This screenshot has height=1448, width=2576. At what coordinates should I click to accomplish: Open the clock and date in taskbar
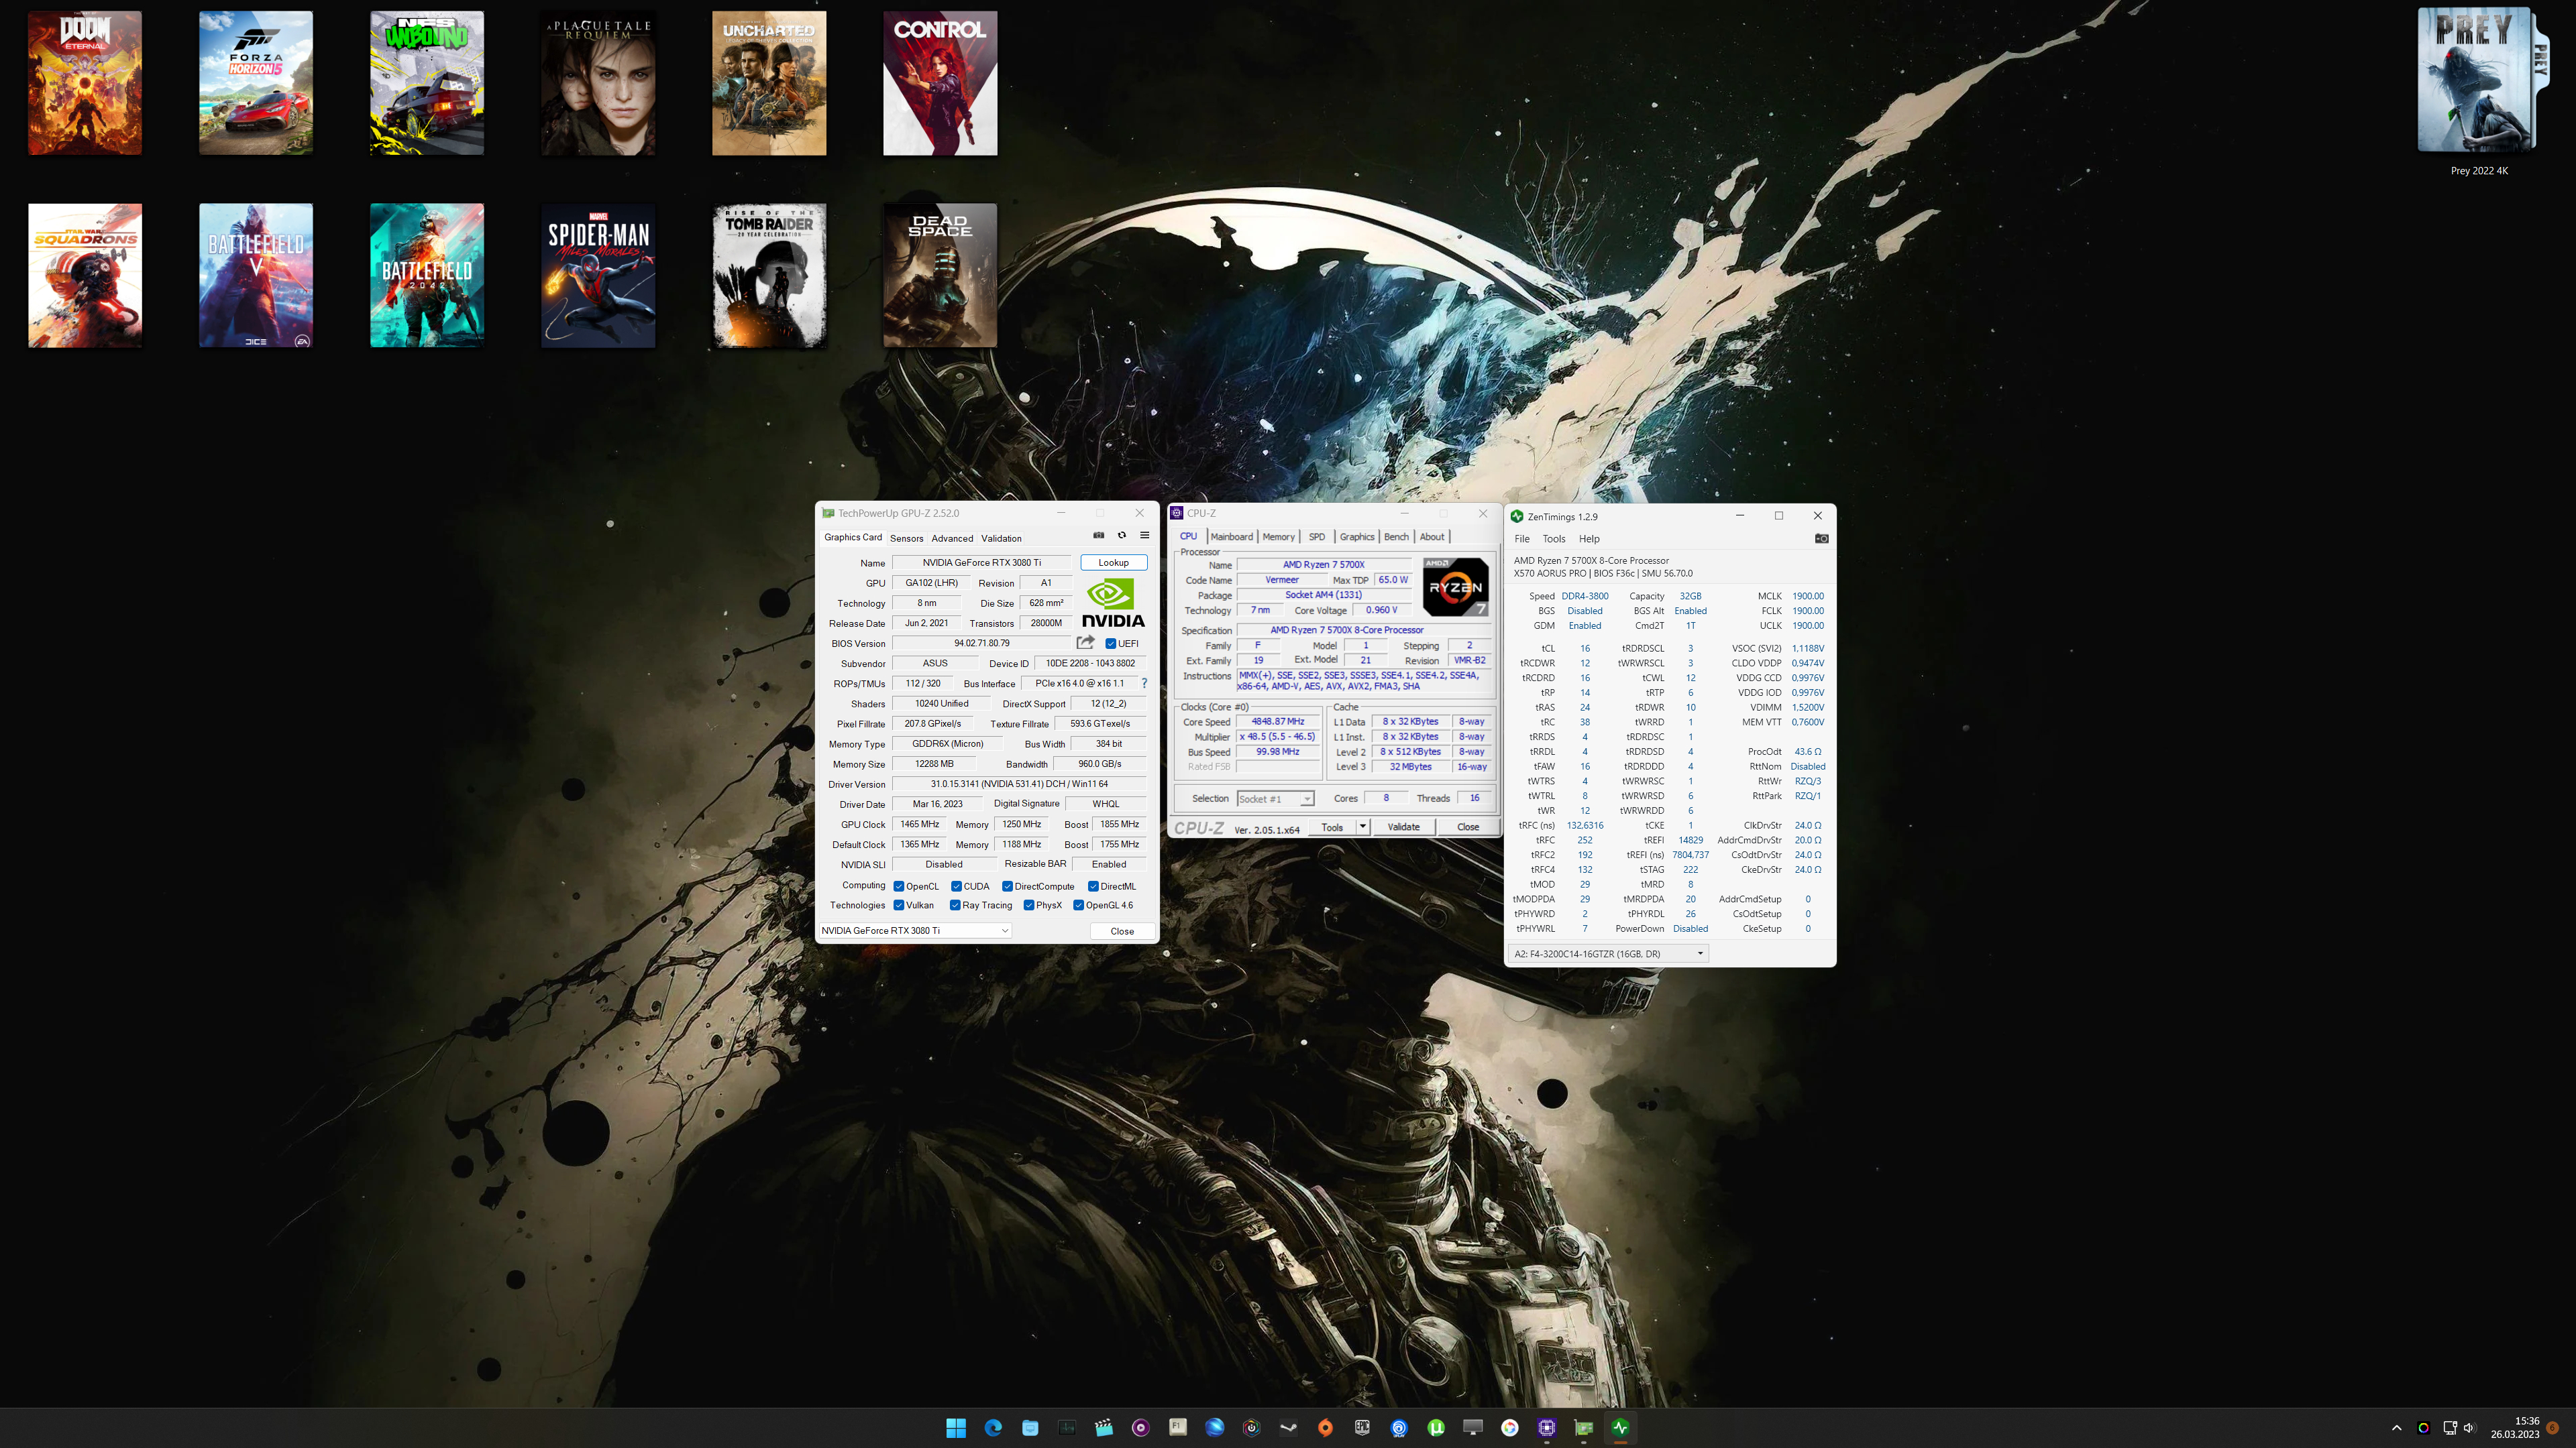[x=2514, y=1427]
